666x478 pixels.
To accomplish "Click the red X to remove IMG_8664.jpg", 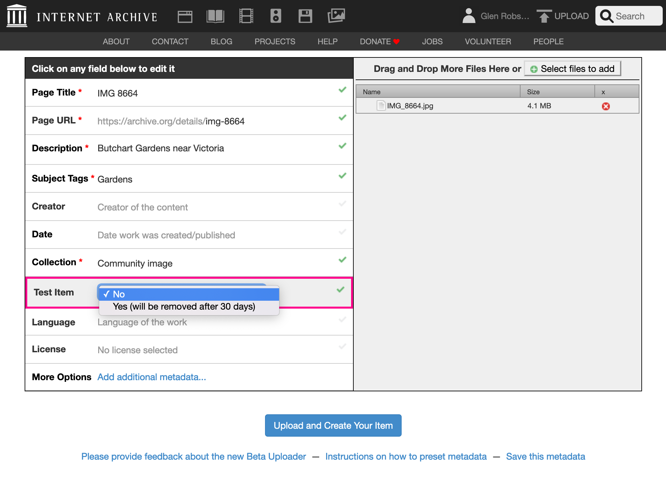I will point(606,105).
